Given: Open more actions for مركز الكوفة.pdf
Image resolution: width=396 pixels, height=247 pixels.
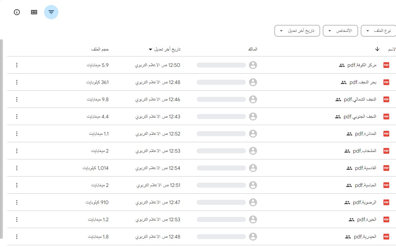Looking at the screenshot, I should pyautogui.click(x=17, y=65).
